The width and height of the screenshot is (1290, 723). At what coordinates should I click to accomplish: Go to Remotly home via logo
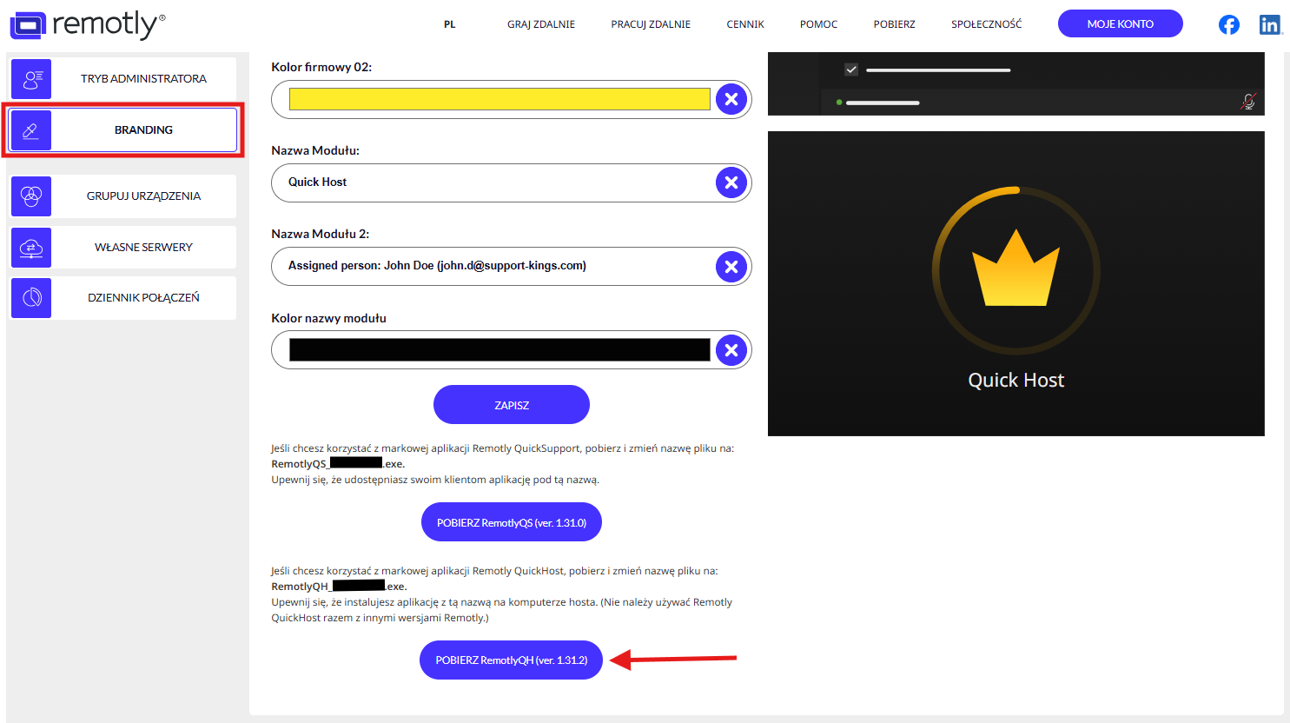(87, 24)
